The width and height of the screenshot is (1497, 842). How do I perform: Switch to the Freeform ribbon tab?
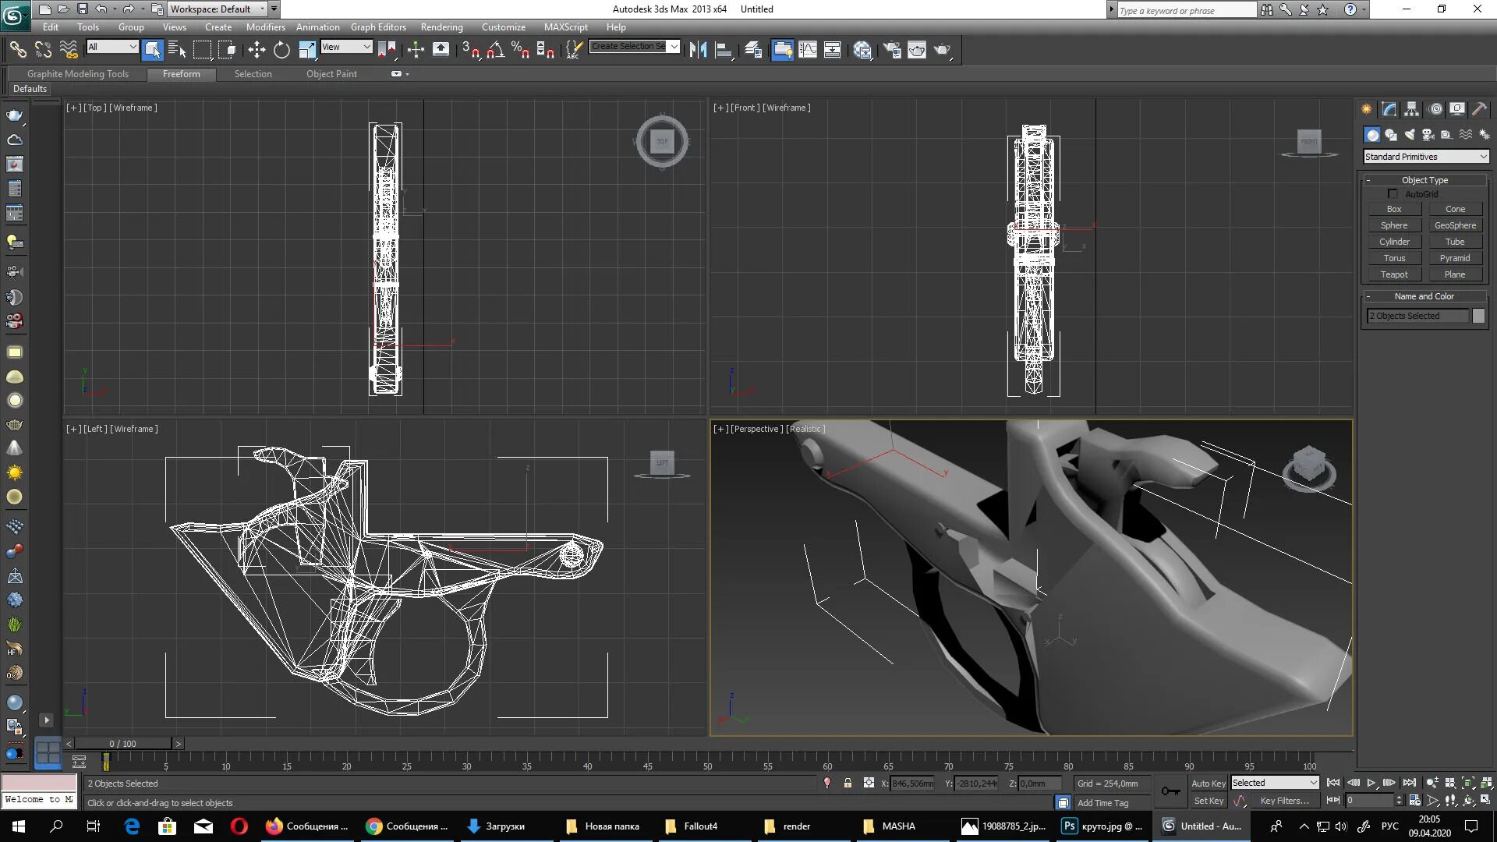[x=181, y=74]
